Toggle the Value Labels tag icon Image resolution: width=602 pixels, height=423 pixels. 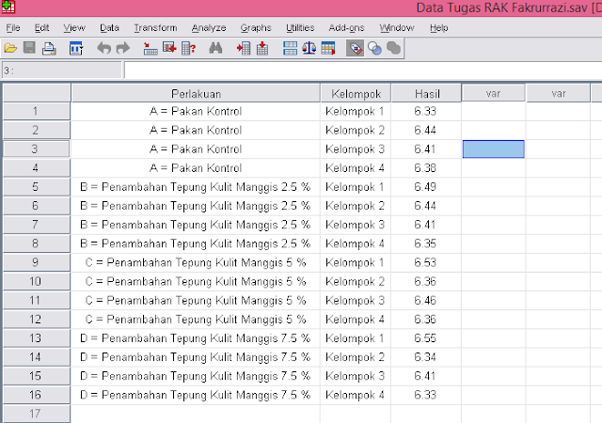coord(356,48)
